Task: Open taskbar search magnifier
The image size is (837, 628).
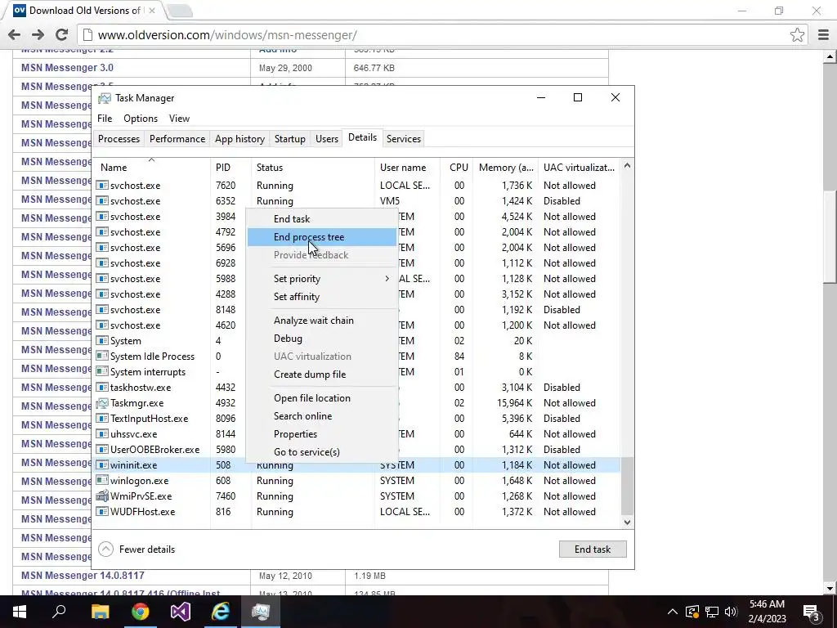Action: pos(59,611)
